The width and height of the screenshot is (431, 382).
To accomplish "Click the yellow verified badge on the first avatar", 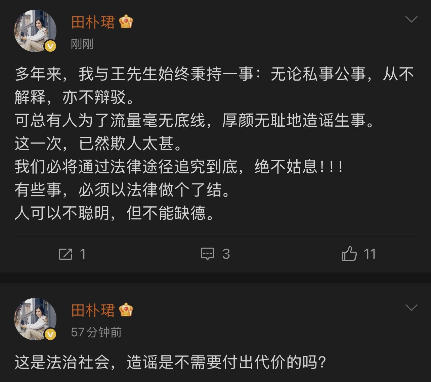I will [x=50, y=46].
